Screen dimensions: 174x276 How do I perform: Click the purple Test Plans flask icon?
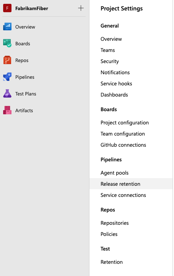pyautogui.click(x=7, y=93)
